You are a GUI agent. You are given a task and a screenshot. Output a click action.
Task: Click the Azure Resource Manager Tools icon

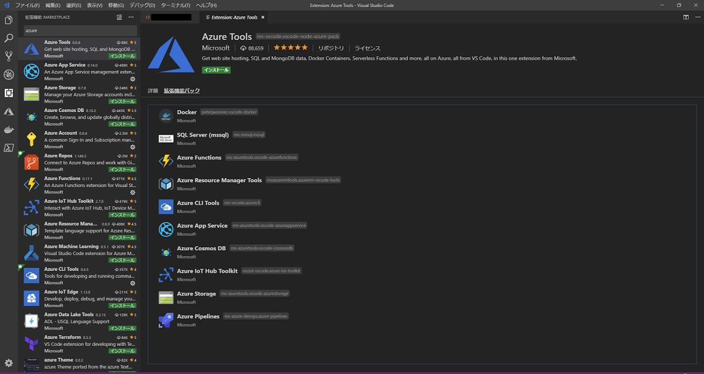166,184
